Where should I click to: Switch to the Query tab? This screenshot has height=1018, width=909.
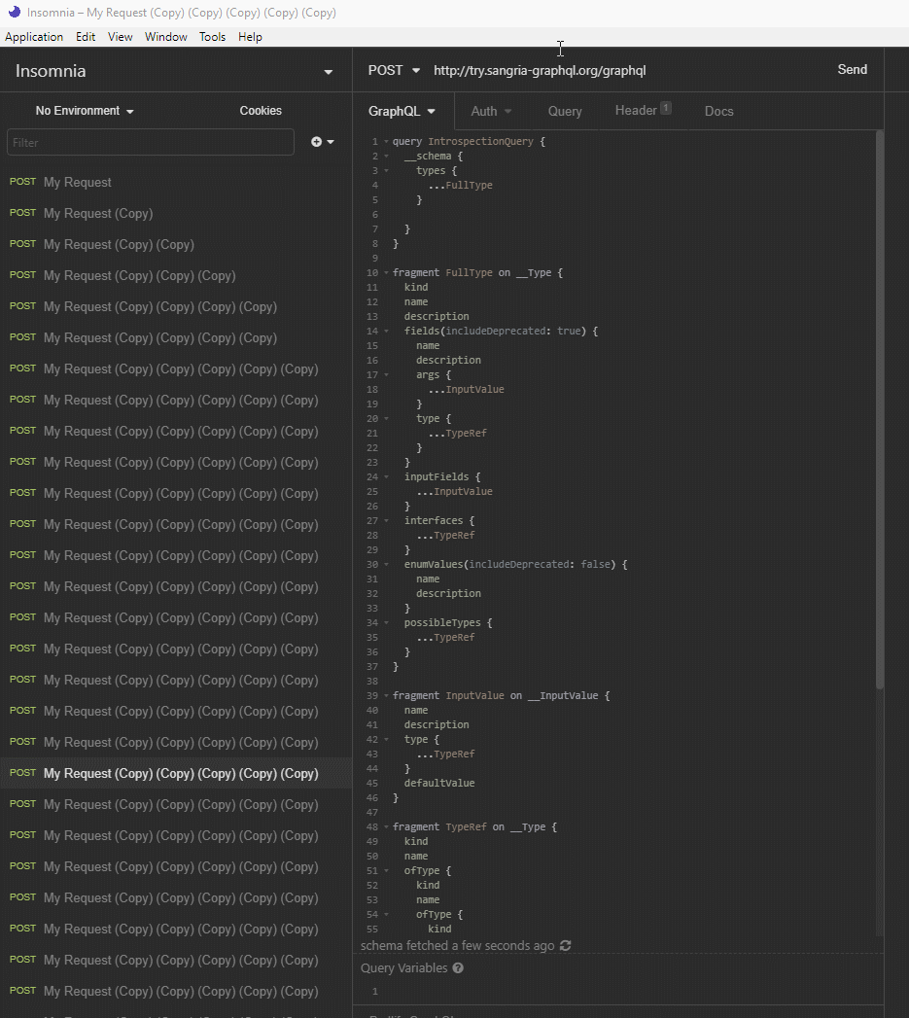coord(564,111)
